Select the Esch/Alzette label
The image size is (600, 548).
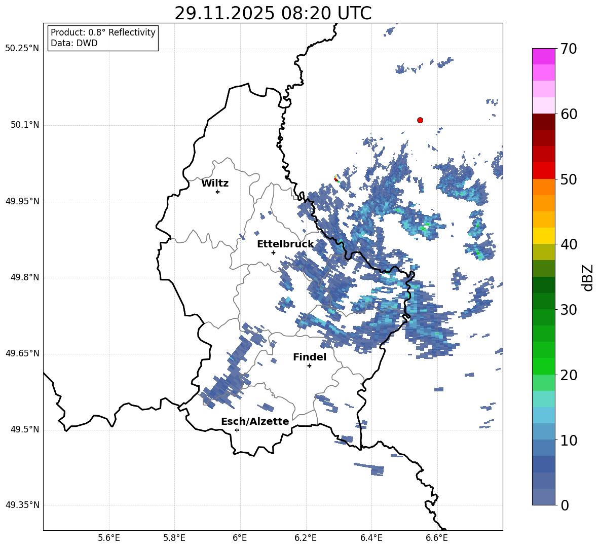[x=255, y=422]
